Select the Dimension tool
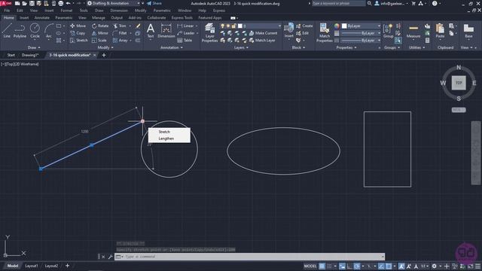This screenshot has height=271, width=482. (166, 31)
